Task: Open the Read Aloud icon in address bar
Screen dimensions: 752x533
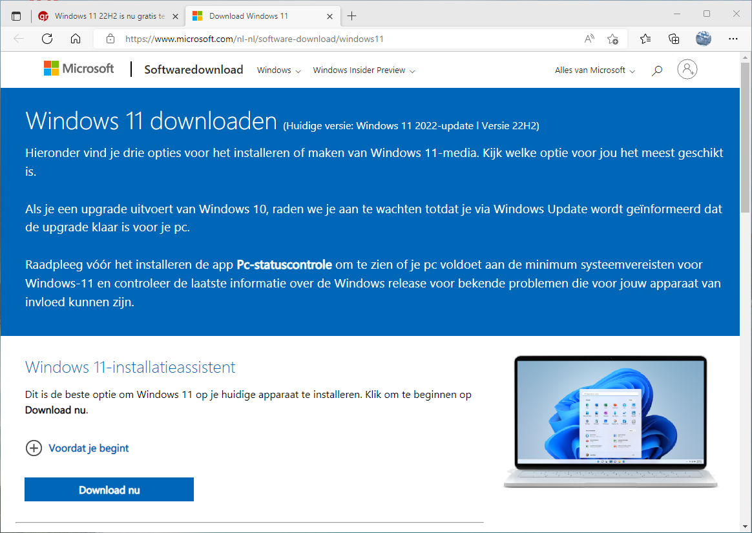Action: (589, 39)
